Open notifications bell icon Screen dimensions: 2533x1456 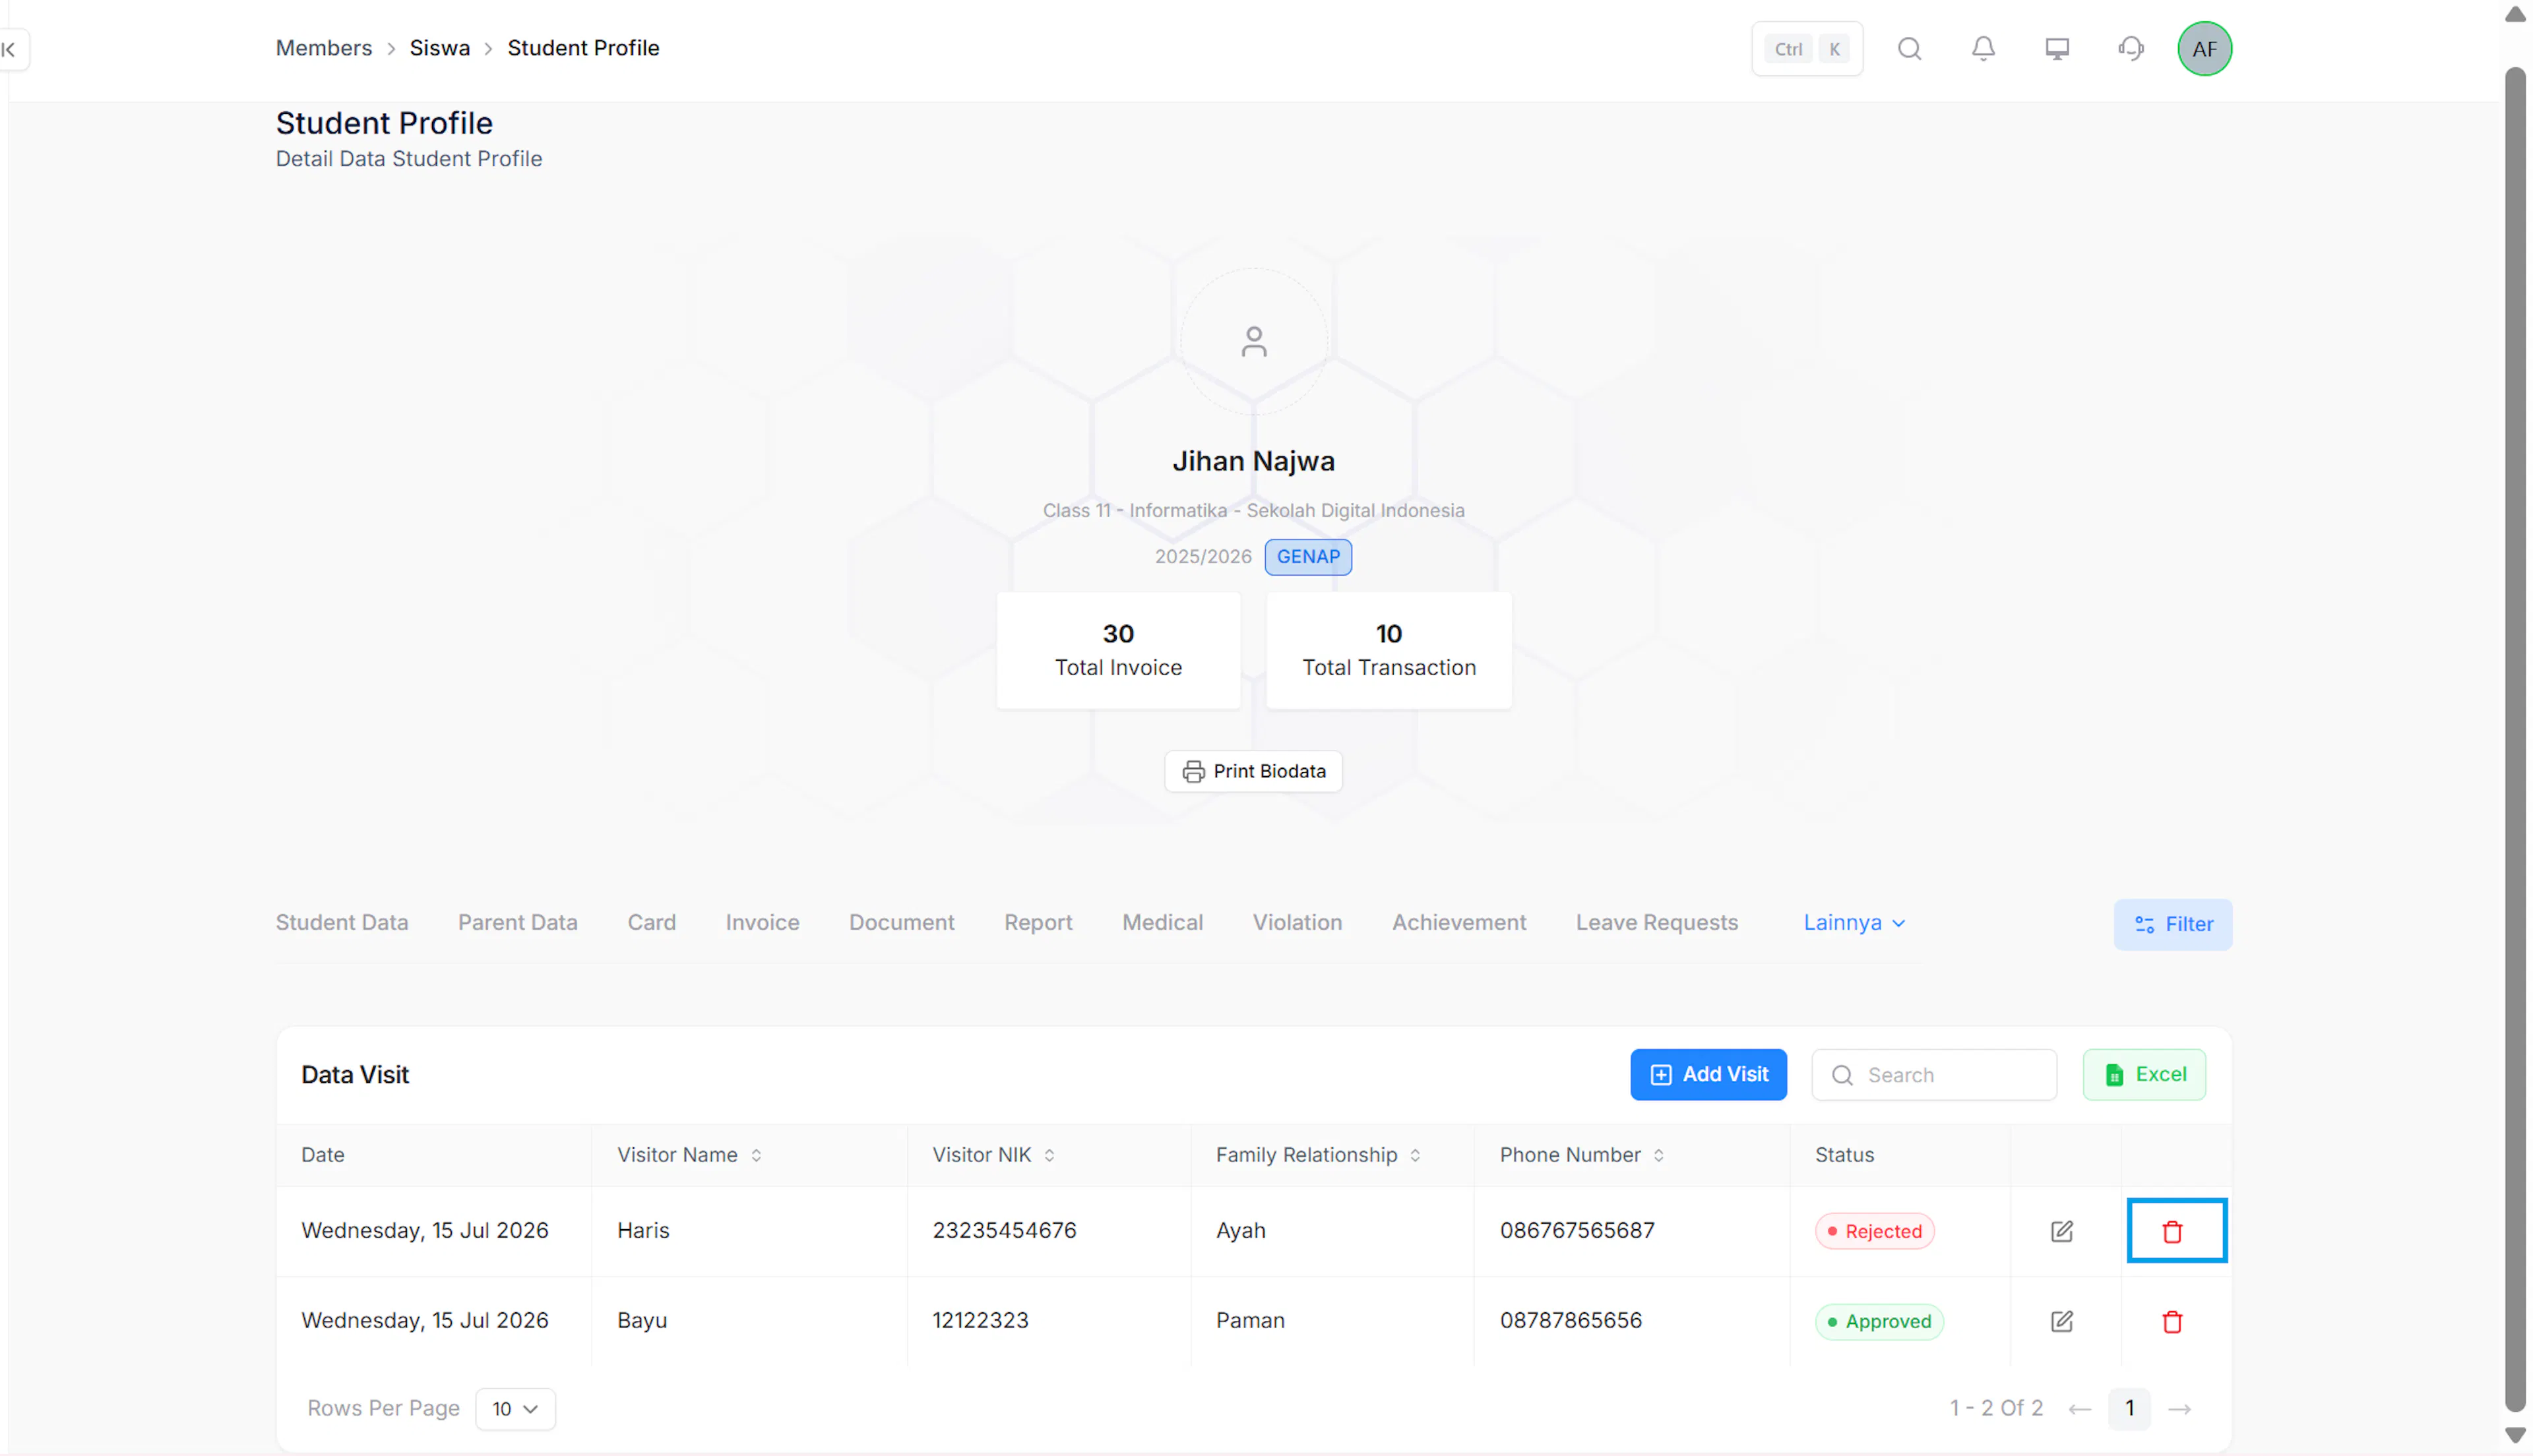(1983, 49)
